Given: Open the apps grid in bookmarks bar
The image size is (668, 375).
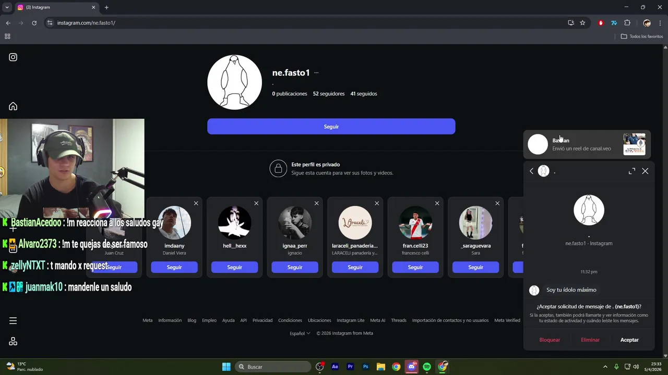Looking at the screenshot, I should pyautogui.click(x=7, y=36).
